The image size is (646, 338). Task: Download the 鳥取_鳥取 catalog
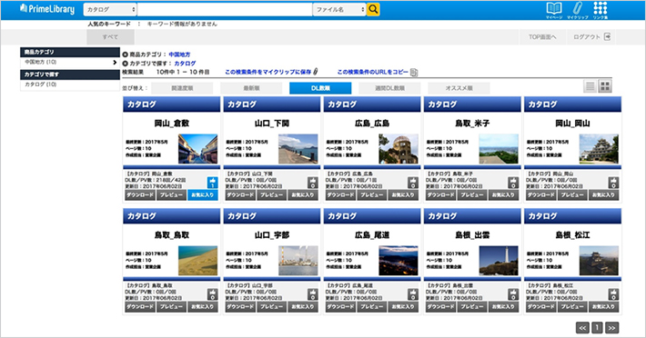(140, 307)
